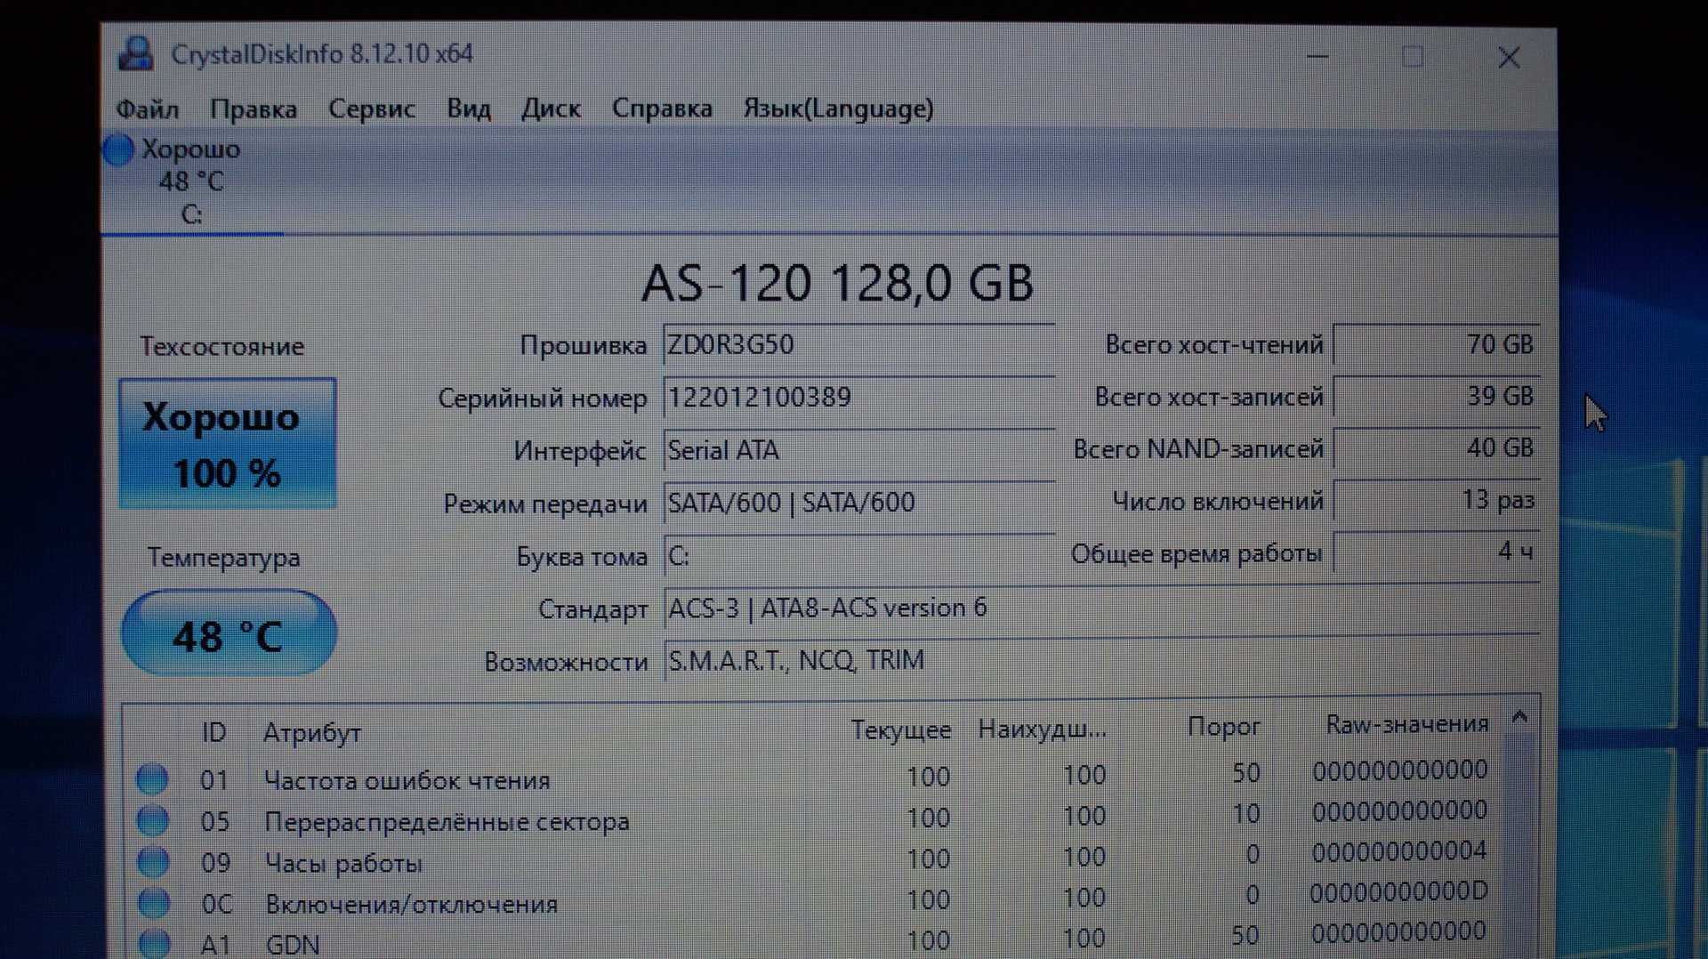
Task: Click the Техсостояние label
Action: pos(222,346)
